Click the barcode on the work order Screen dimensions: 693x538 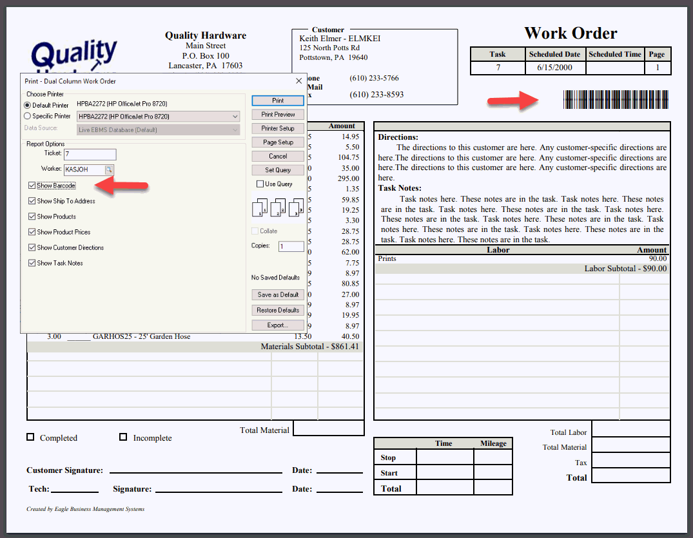[616, 99]
